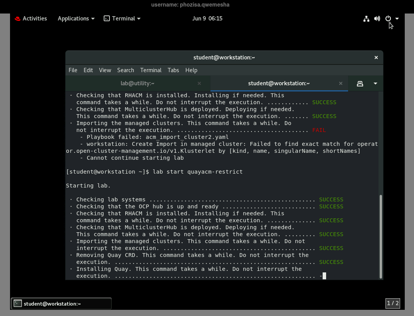Close the student@workstation tab
The image size is (414, 316).
(341, 83)
